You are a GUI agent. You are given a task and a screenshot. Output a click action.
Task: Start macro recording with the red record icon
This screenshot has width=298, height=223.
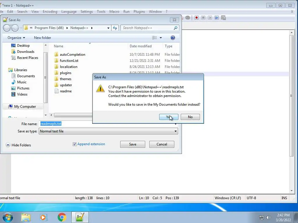click(x=196, y=18)
